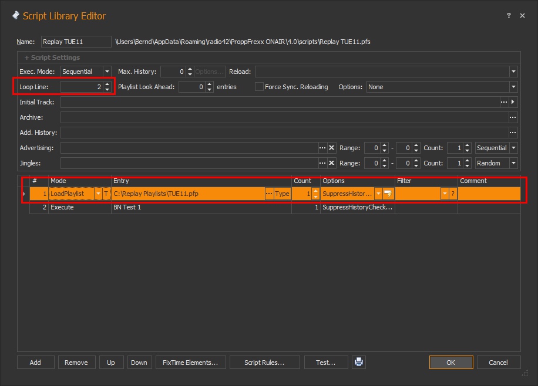Clear the Jingles entry with X icon
538x386 pixels.
click(331, 163)
